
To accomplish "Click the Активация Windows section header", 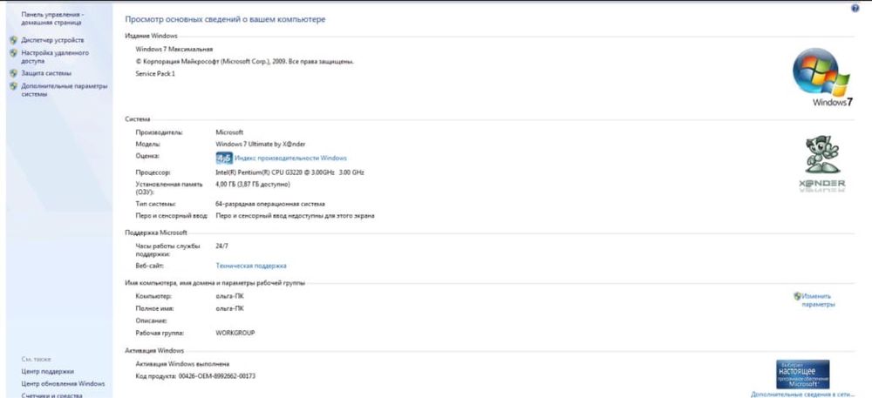I will click(x=154, y=351).
